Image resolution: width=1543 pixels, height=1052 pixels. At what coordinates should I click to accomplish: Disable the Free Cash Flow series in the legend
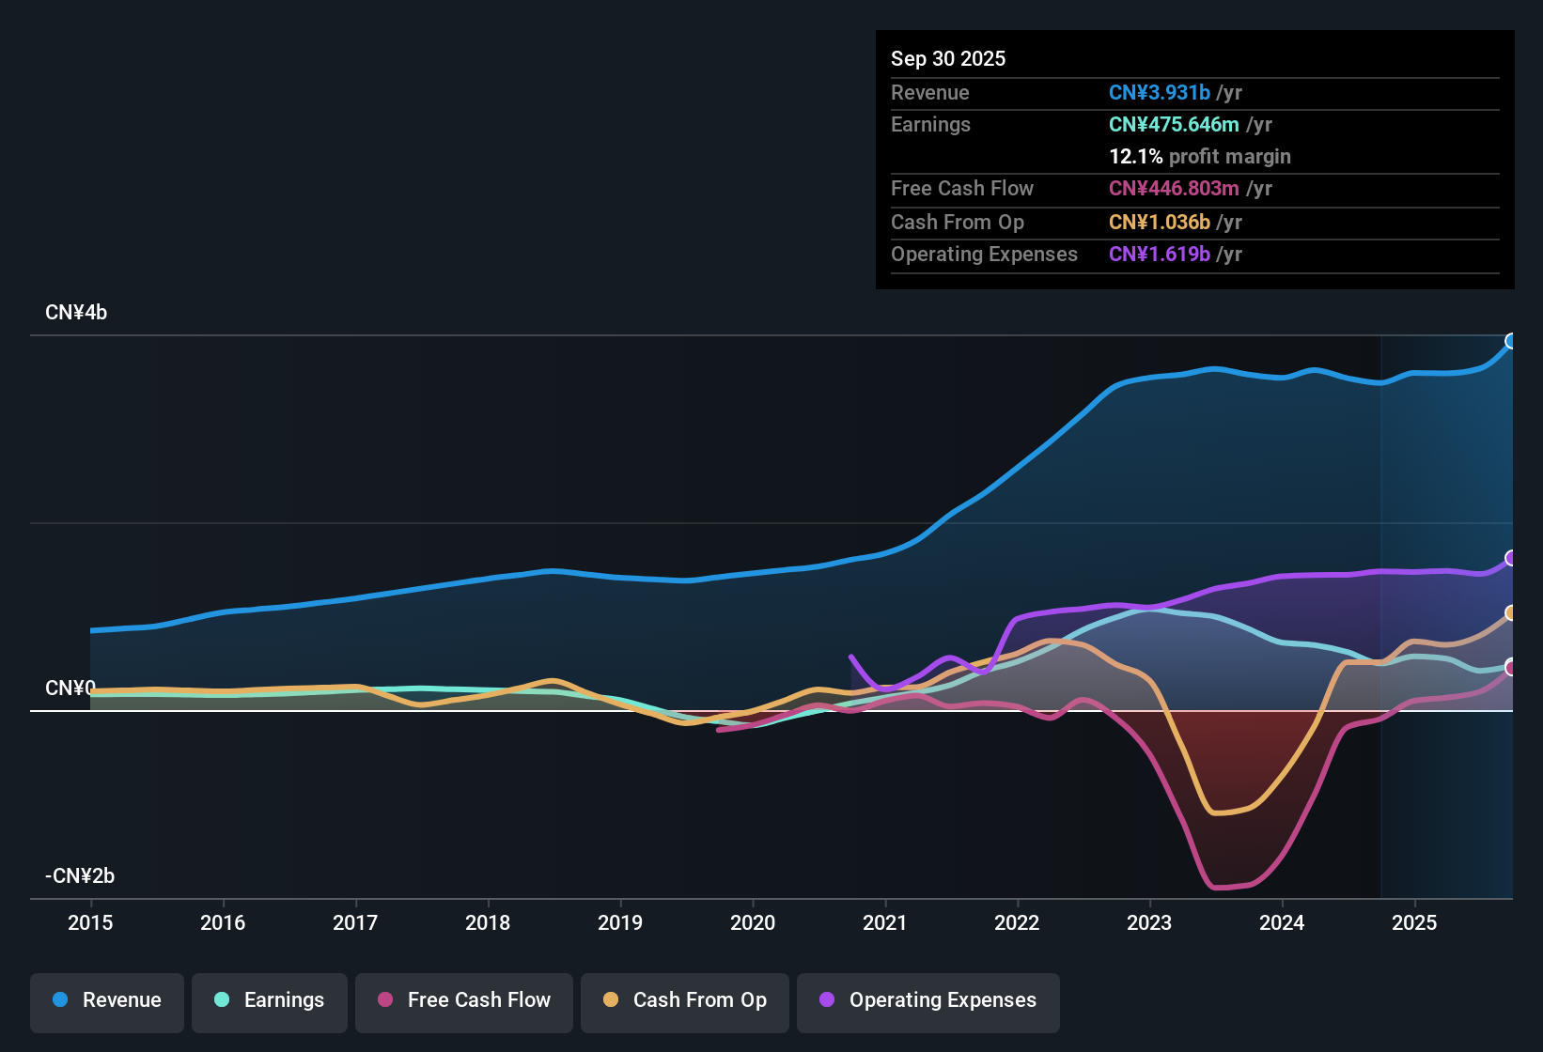tap(463, 1001)
